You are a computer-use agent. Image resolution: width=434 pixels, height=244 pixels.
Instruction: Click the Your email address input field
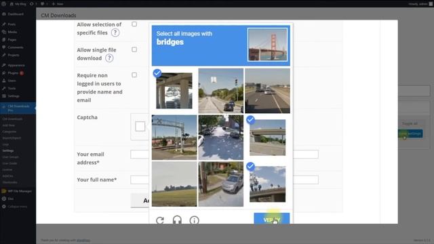[x=224, y=154]
